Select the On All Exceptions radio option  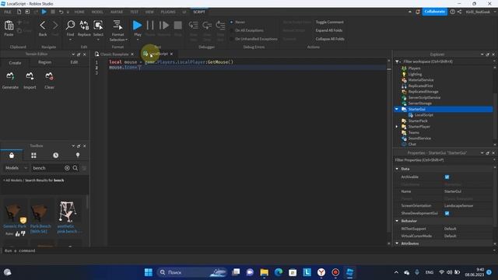point(232,30)
